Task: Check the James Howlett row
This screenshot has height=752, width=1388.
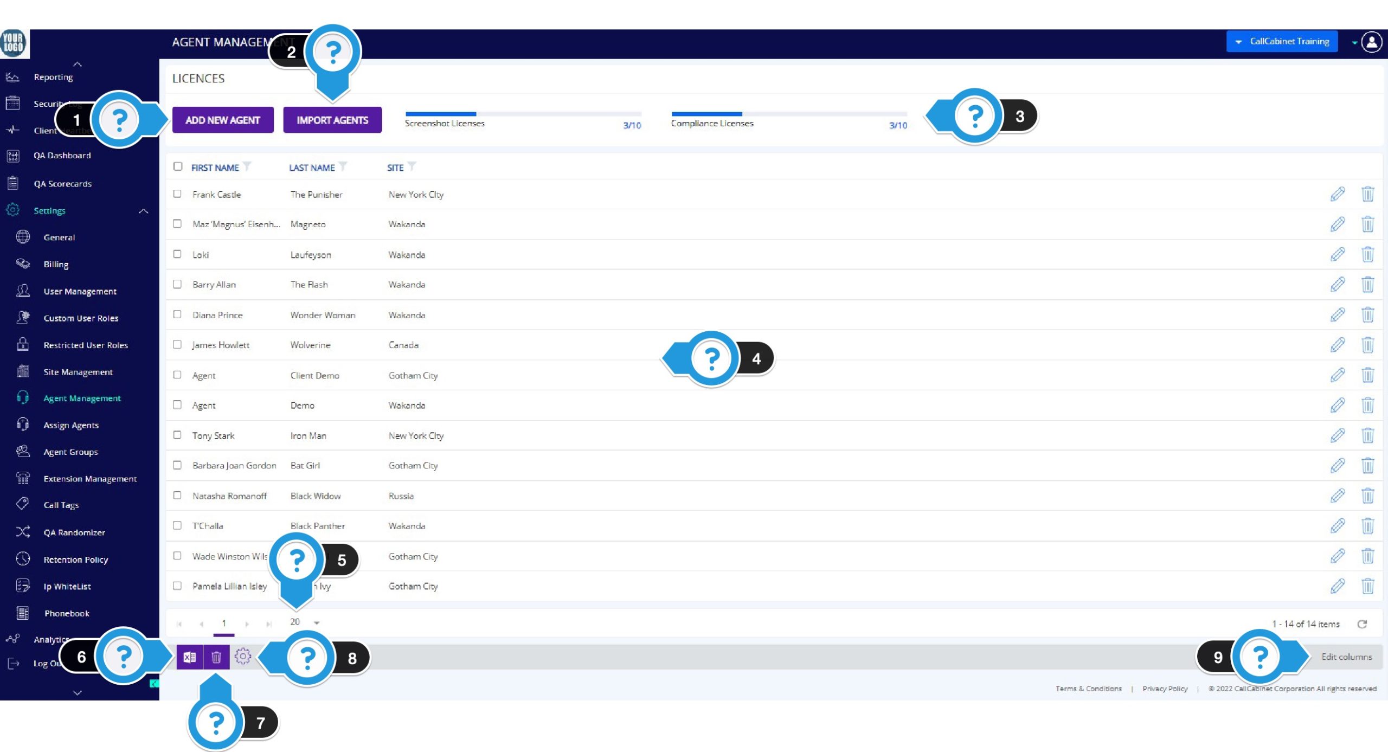Action: click(x=177, y=344)
